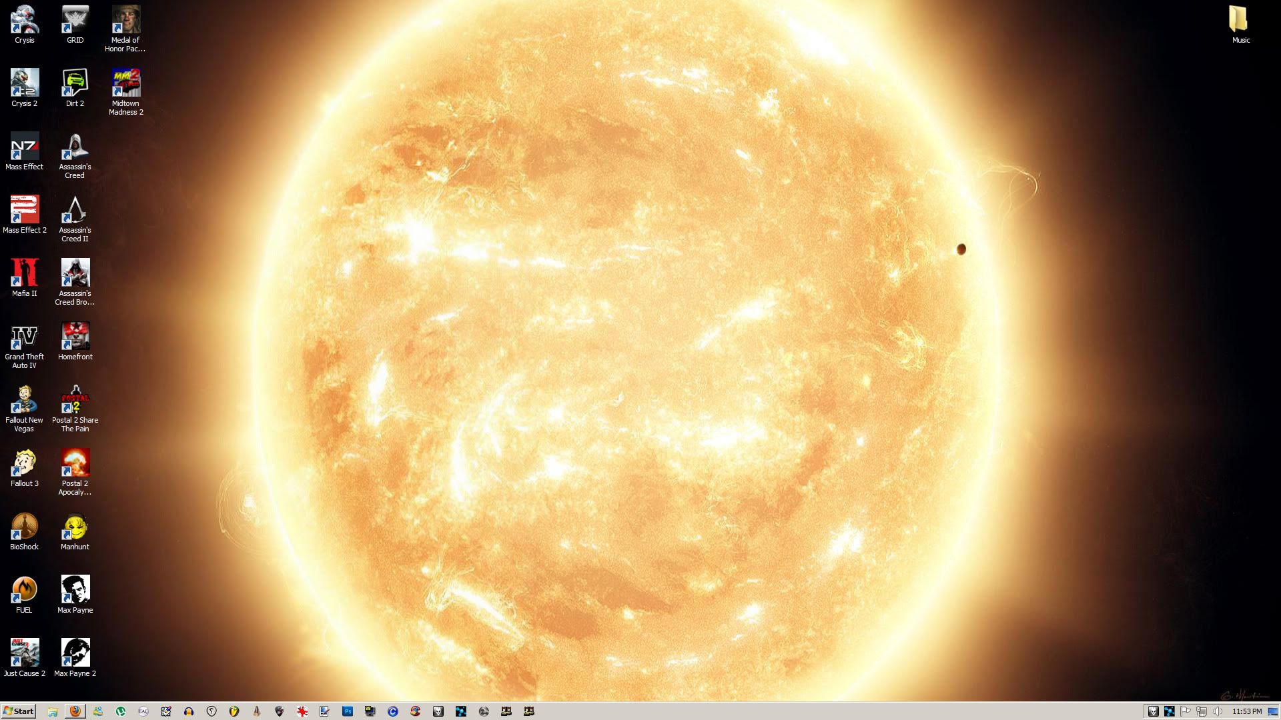1281x720 pixels.
Task: Open the Crysis 2 desktop shortcut
Action: pyautogui.click(x=25, y=83)
